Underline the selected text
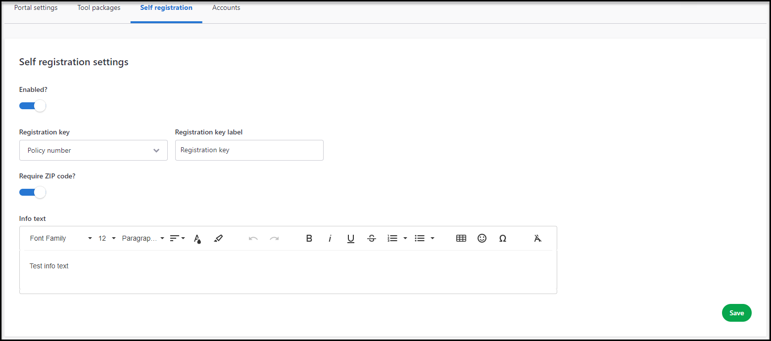Image resolution: width=771 pixels, height=341 pixels. (351, 238)
